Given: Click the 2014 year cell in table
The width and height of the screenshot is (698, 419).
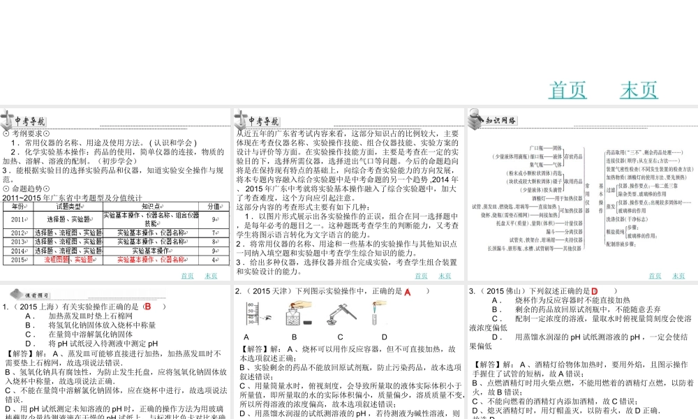Looking at the screenshot, I should pos(18,251).
